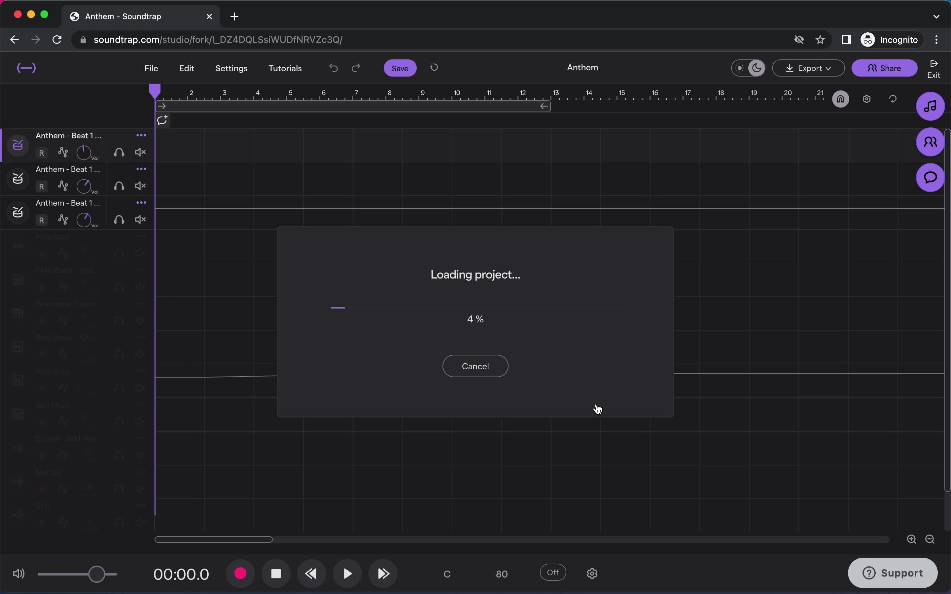Click the stop button
This screenshot has width=951, height=594.
coord(276,574)
